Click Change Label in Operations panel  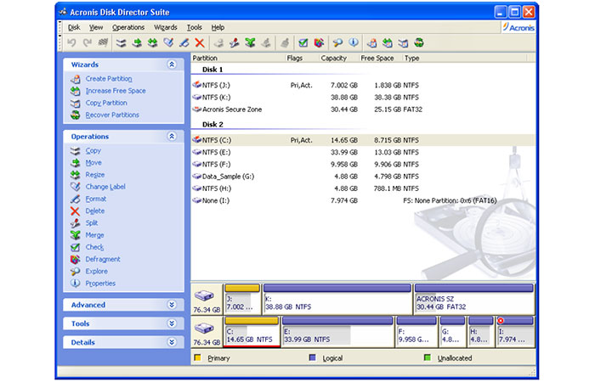coord(105,187)
